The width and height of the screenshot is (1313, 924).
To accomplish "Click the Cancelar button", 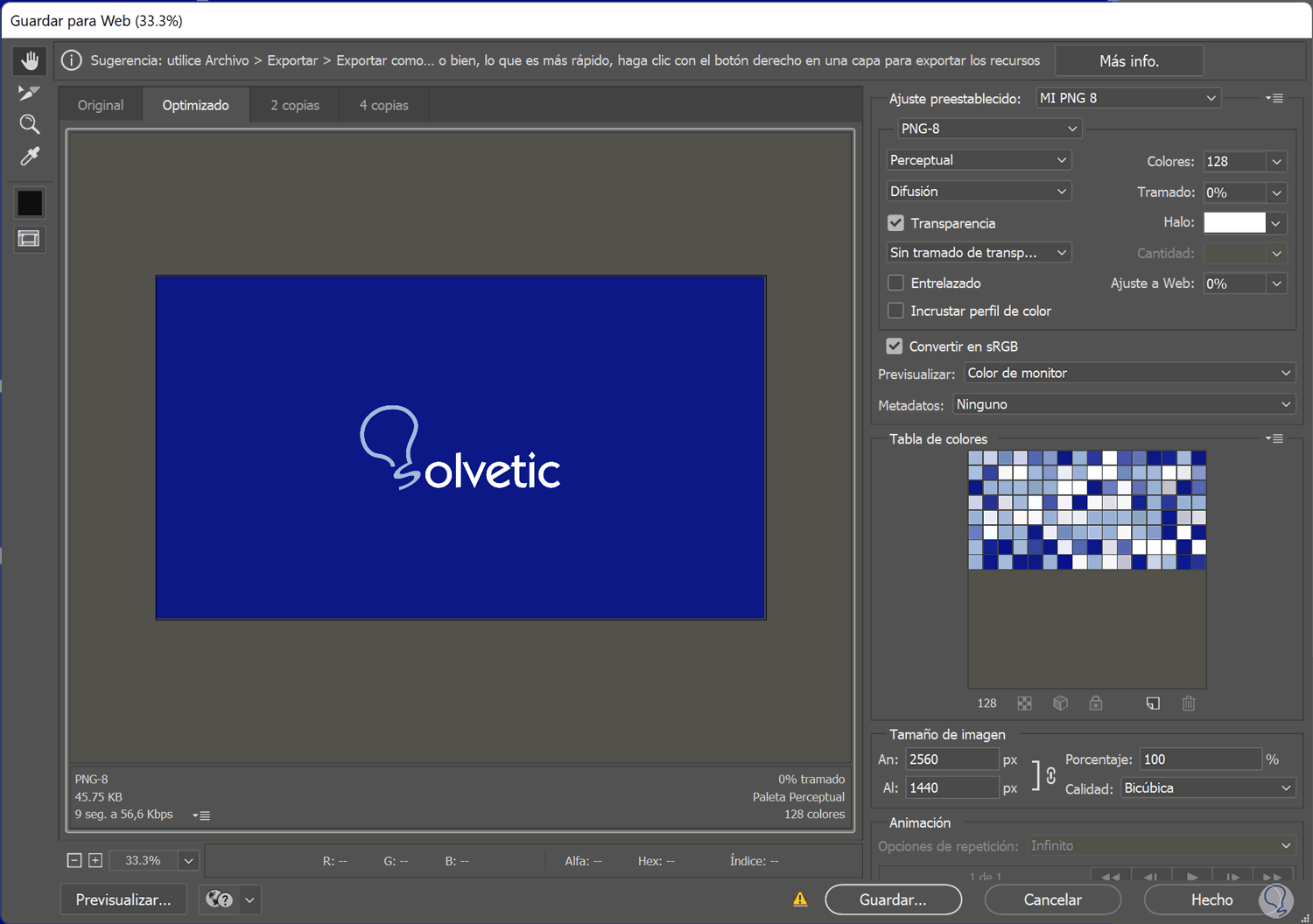I will (1052, 899).
